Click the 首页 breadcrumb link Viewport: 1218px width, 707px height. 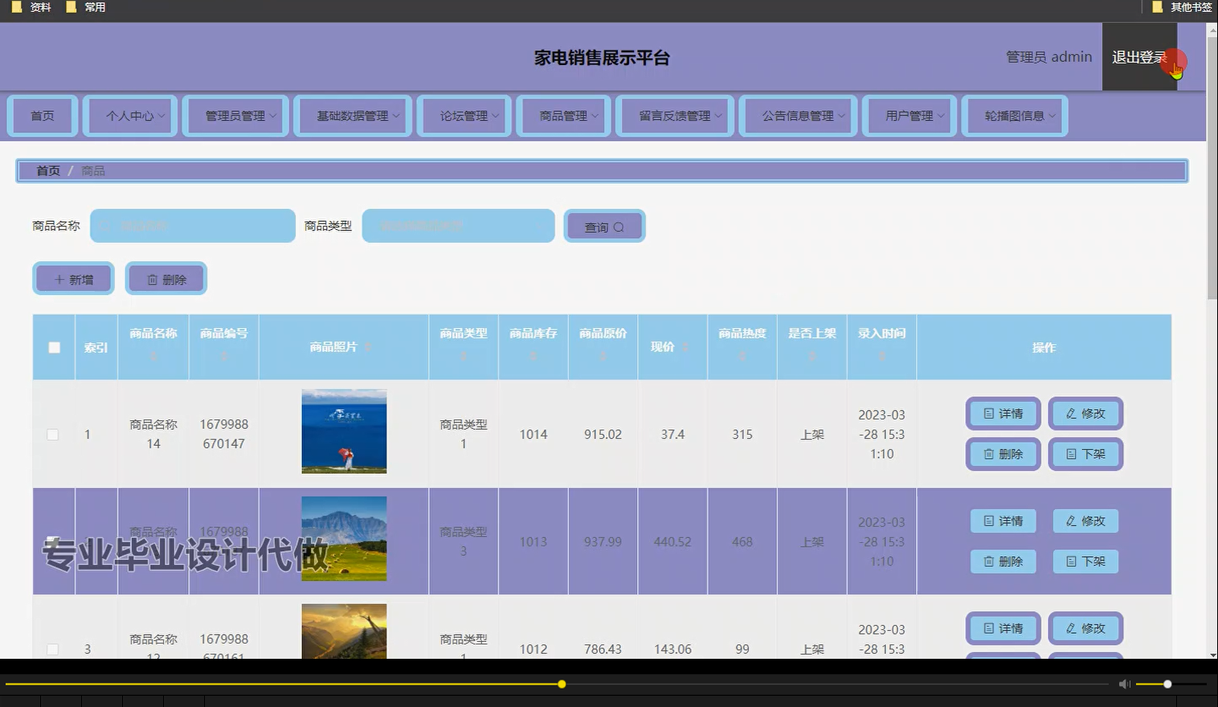point(47,170)
